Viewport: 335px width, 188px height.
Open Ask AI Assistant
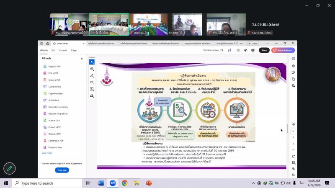(283, 50)
